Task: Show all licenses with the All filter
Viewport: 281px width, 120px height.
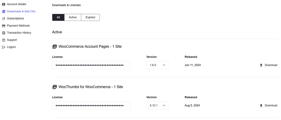Action: (x=58, y=17)
